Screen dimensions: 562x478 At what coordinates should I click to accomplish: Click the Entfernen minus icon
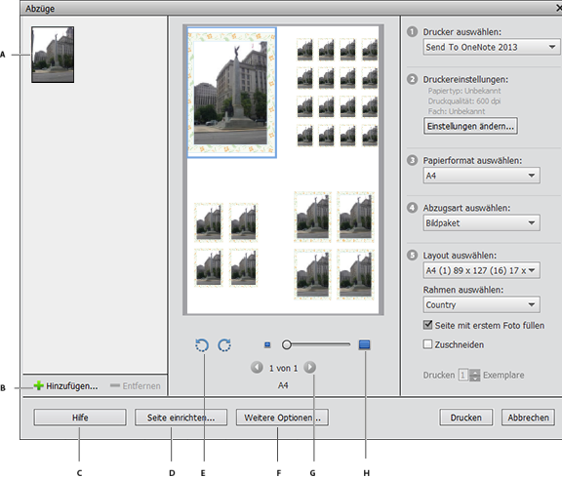tap(115, 385)
